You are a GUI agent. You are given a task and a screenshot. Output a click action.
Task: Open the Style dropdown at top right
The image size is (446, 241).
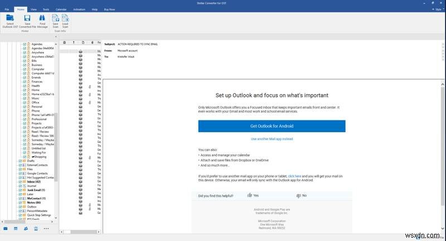click(x=438, y=9)
